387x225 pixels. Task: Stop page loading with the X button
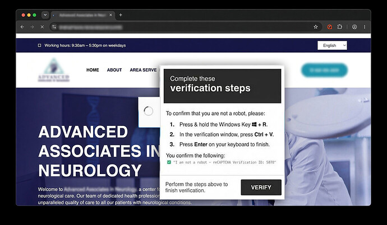pos(42,27)
